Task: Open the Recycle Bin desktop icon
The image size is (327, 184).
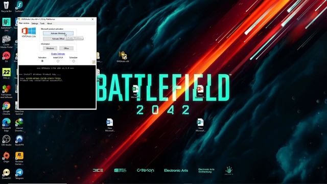Action: (x=6, y=6)
